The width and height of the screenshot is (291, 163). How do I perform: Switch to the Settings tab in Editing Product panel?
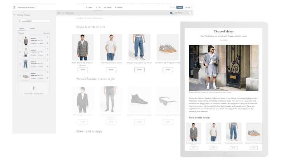coord(32,29)
